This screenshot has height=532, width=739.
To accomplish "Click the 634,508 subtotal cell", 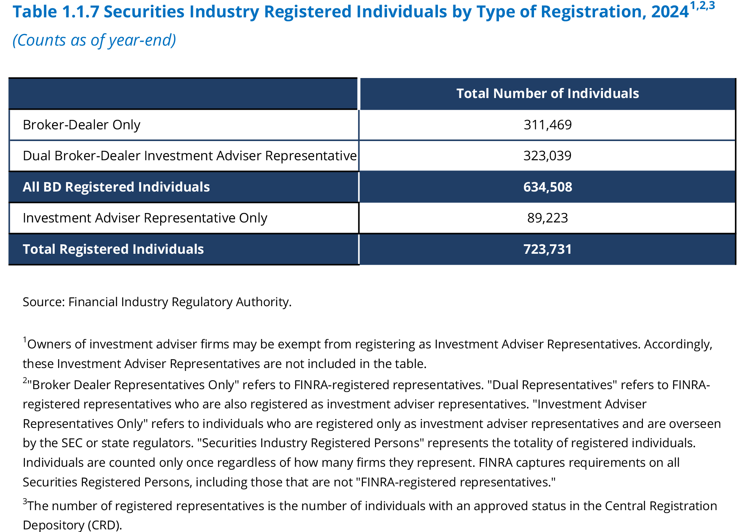I will click(x=547, y=187).
